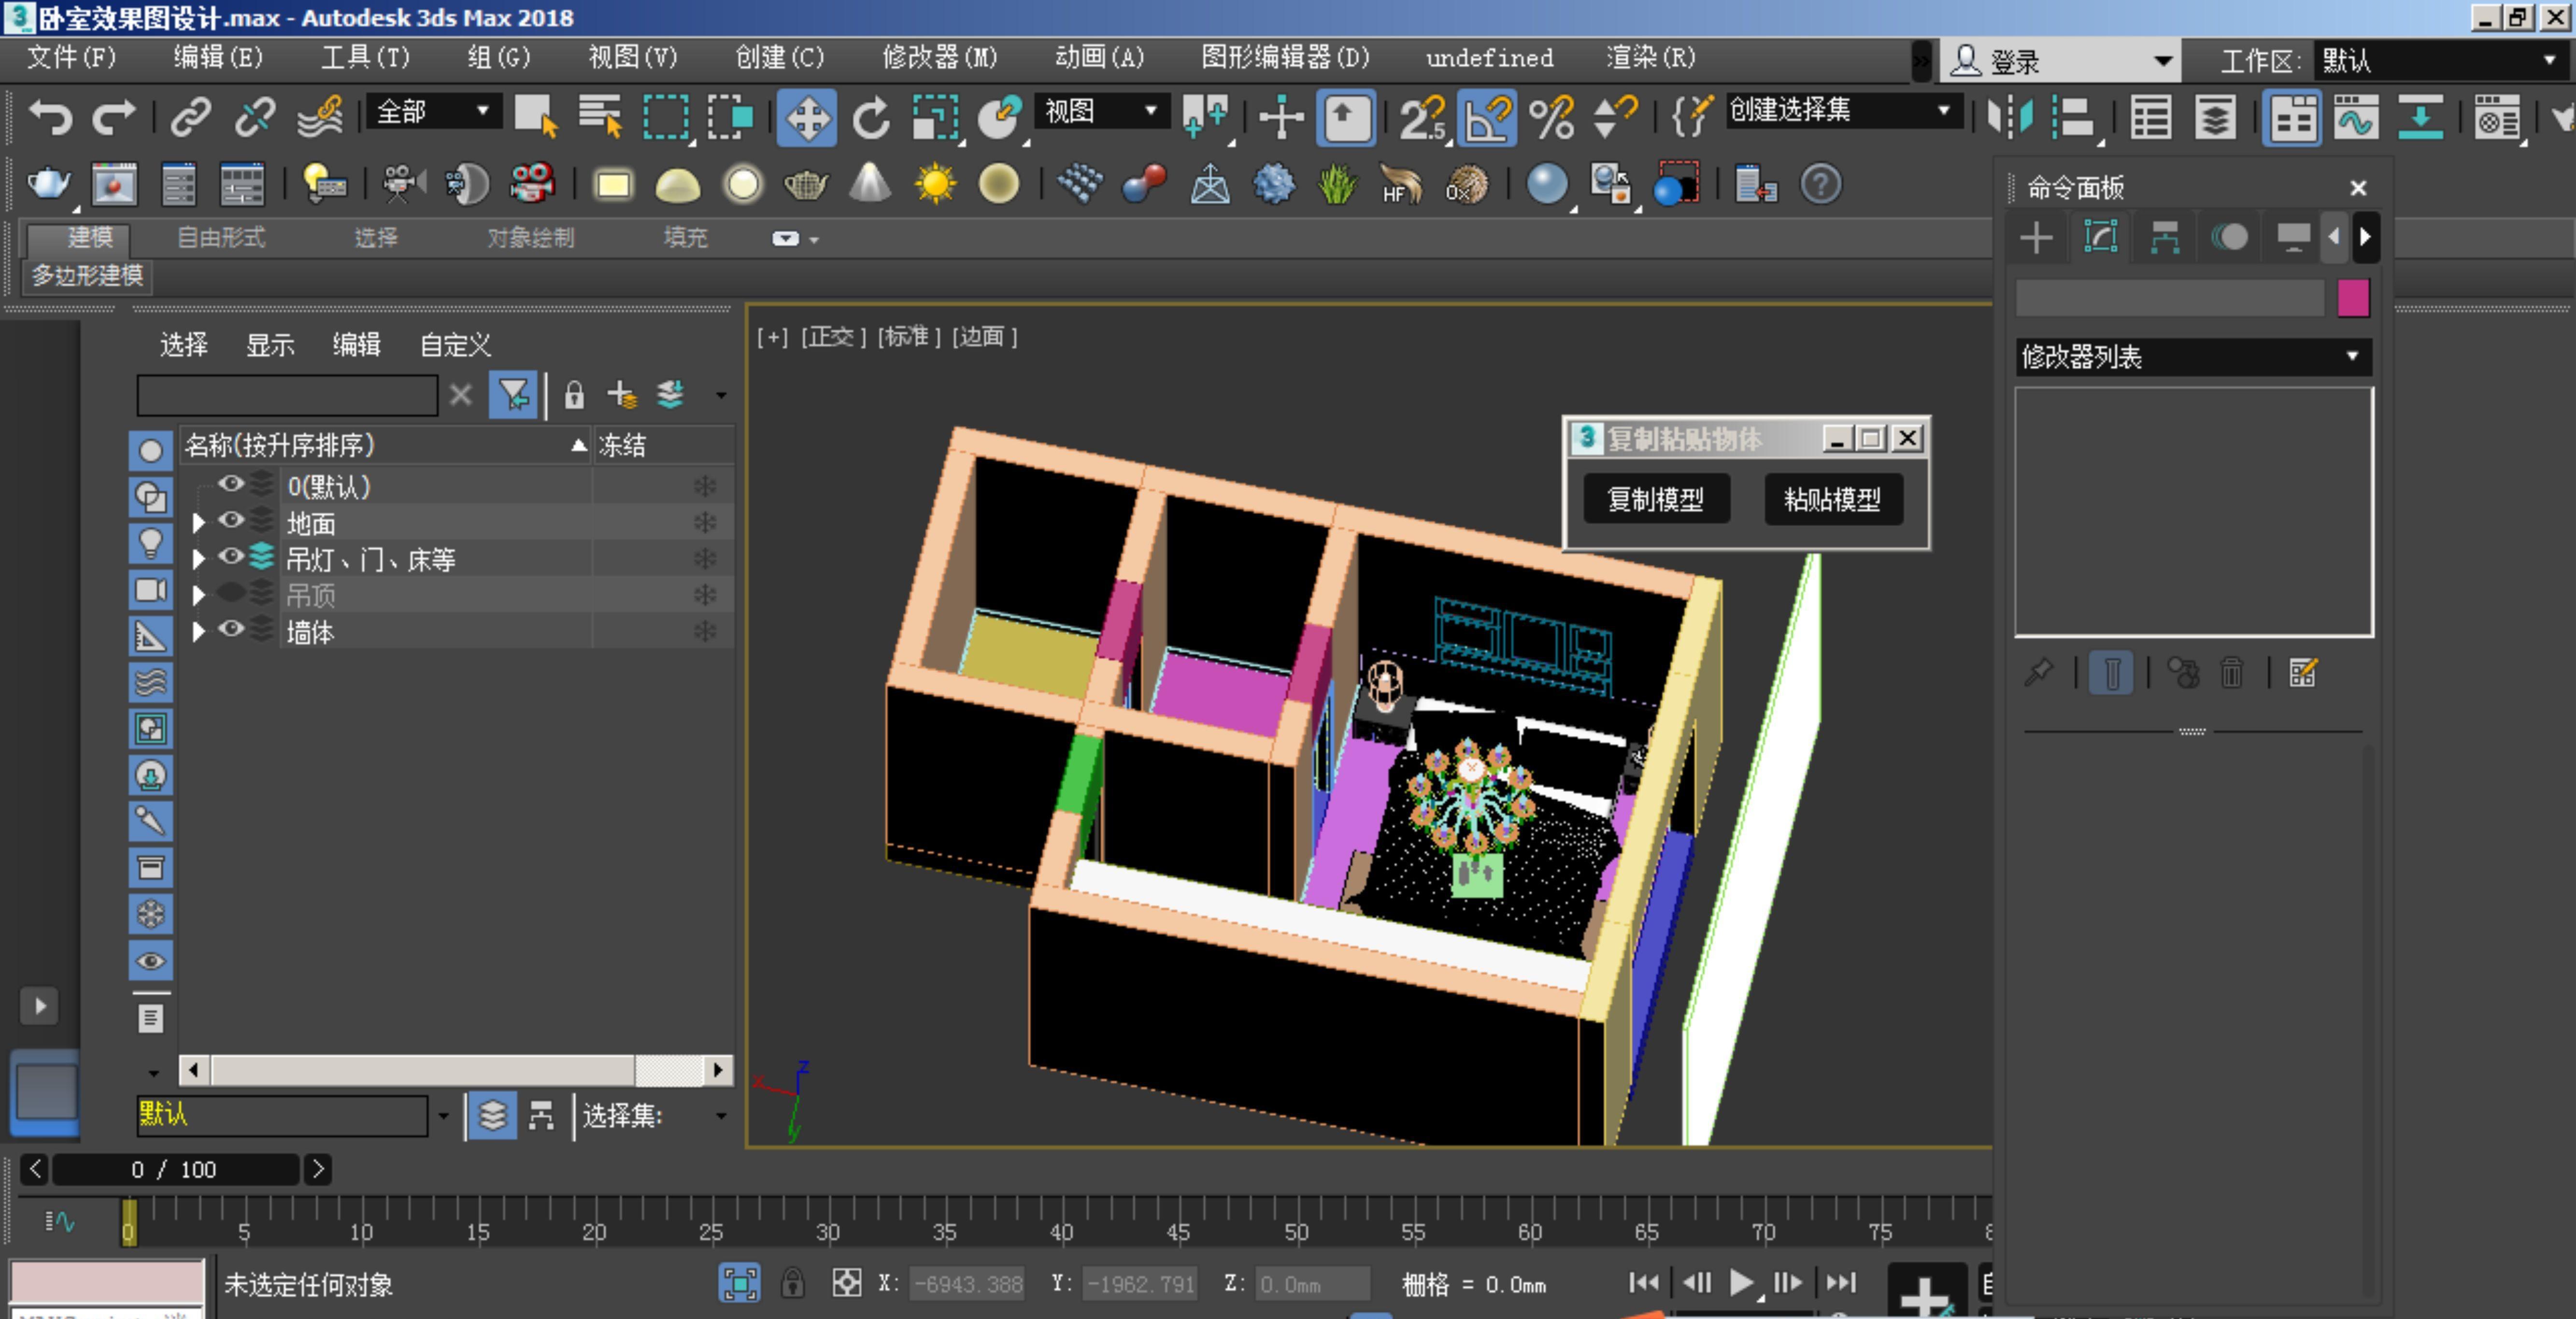
Task: Click the 多边形建模 button
Action: pyautogui.click(x=88, y=276)
